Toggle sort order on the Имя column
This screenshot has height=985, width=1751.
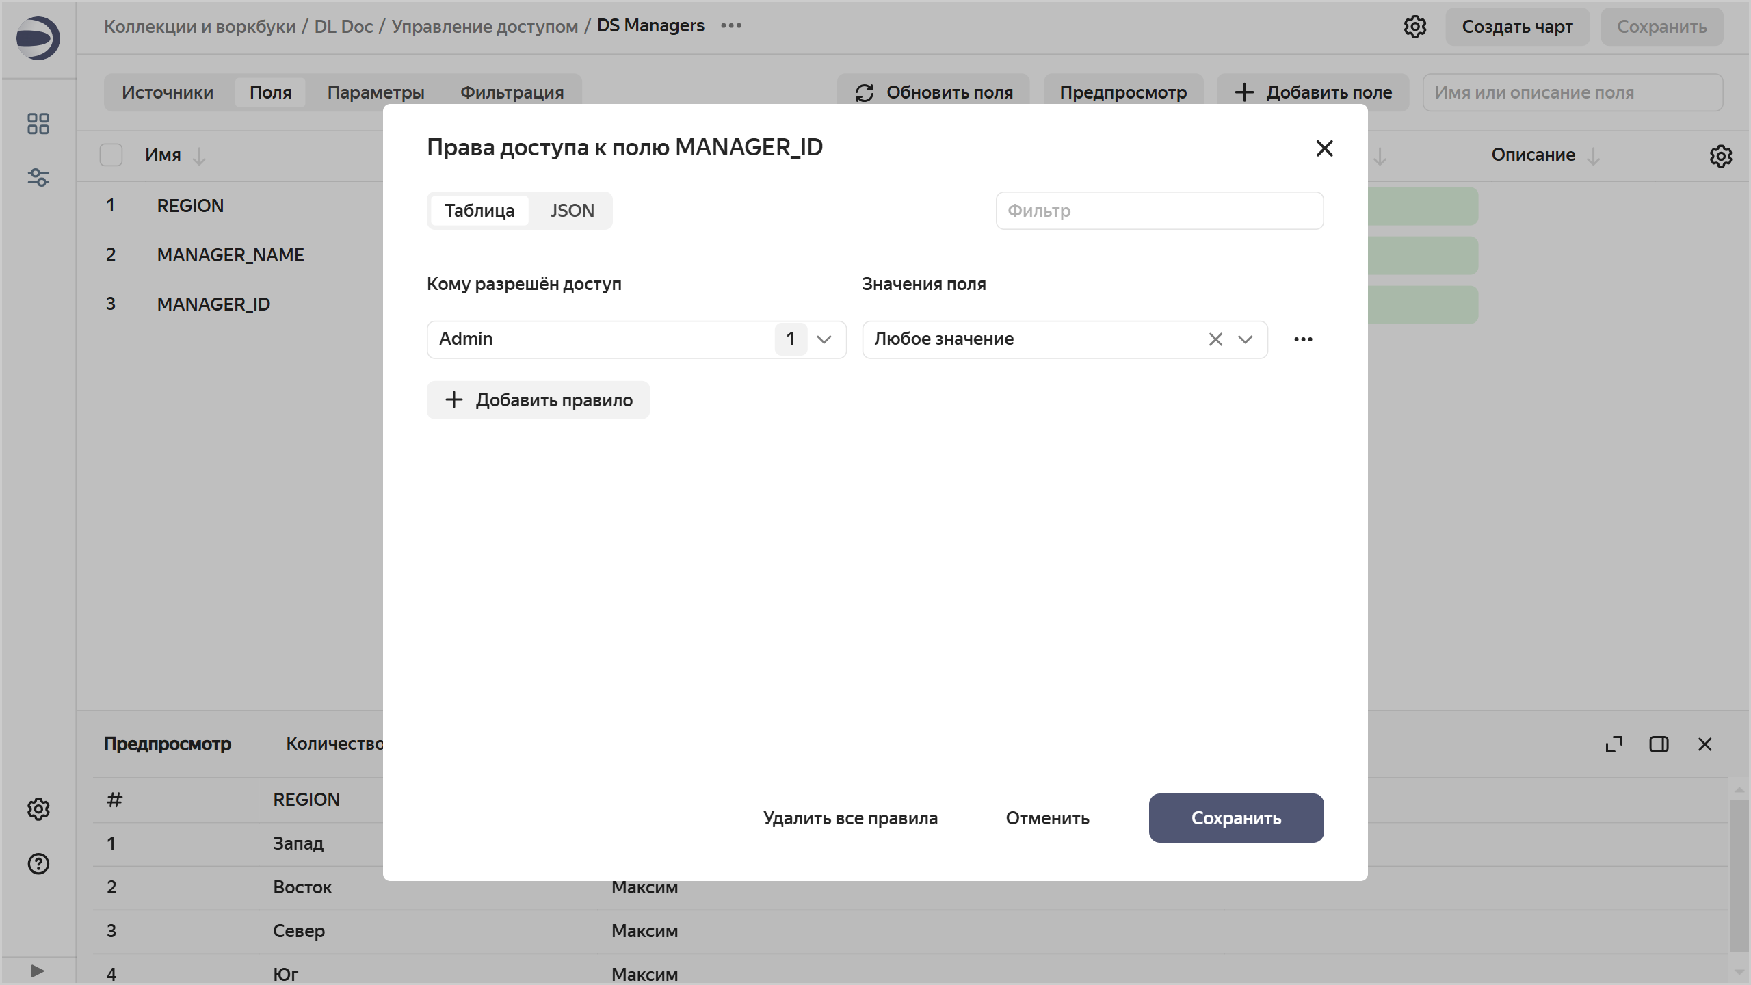click(x=198, y=156)
